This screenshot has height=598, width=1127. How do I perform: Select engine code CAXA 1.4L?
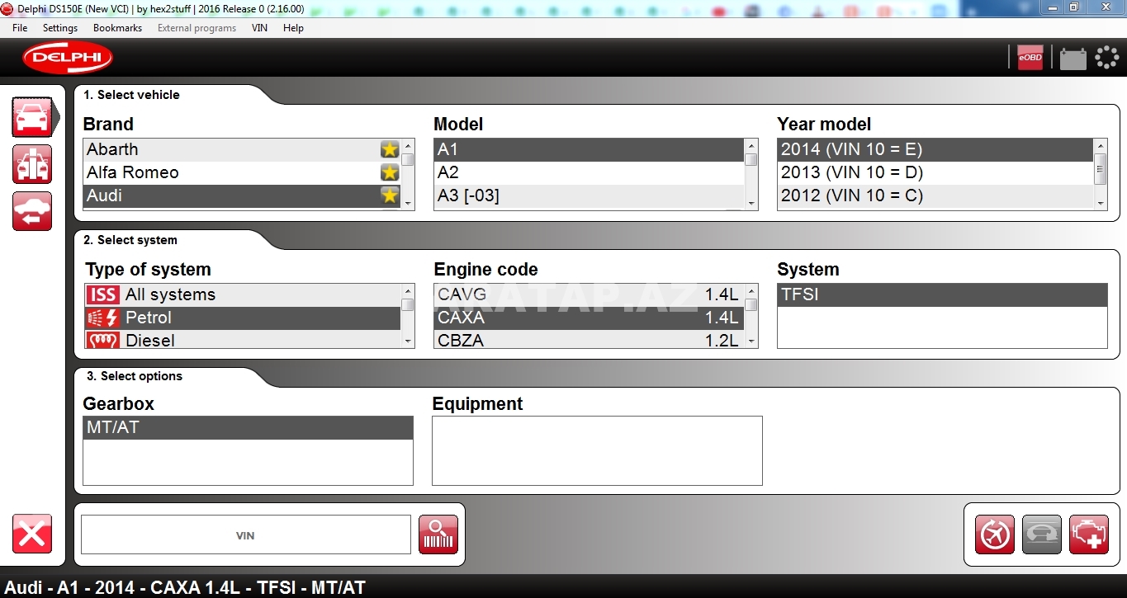pos(589,318)
